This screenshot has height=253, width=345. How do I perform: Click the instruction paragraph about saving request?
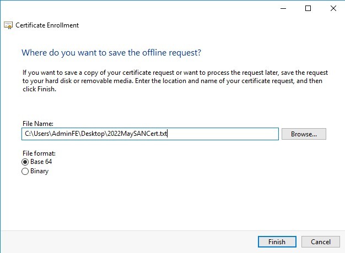172,81
